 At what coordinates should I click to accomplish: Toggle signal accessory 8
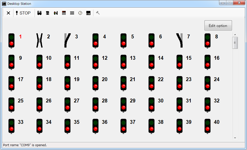tap(208, 41)
